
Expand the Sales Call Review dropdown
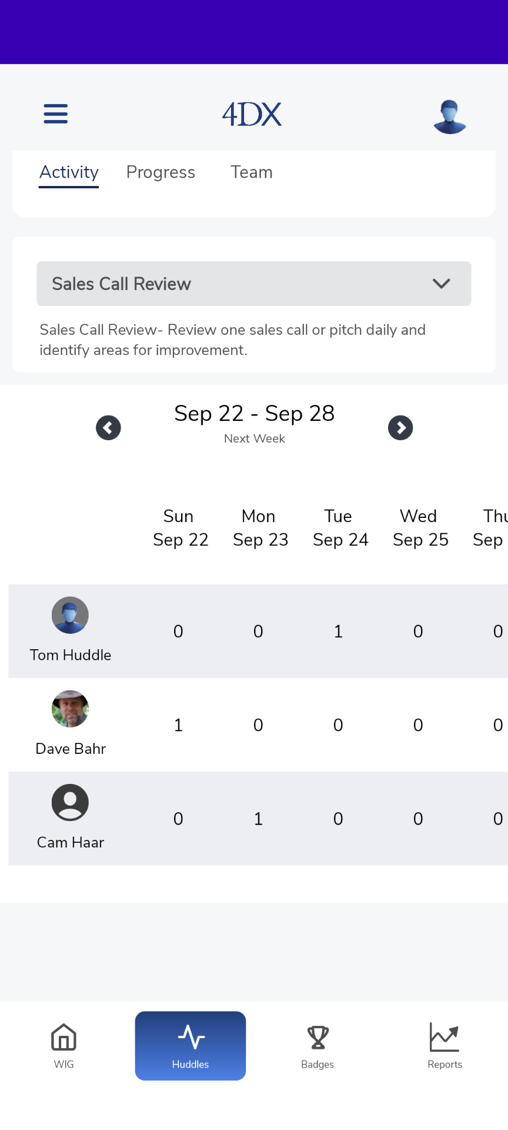coord(254,284)
